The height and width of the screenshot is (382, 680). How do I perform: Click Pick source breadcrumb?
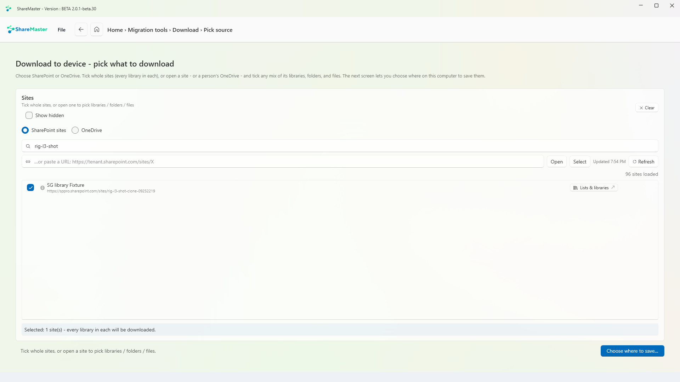click(218, 30)
